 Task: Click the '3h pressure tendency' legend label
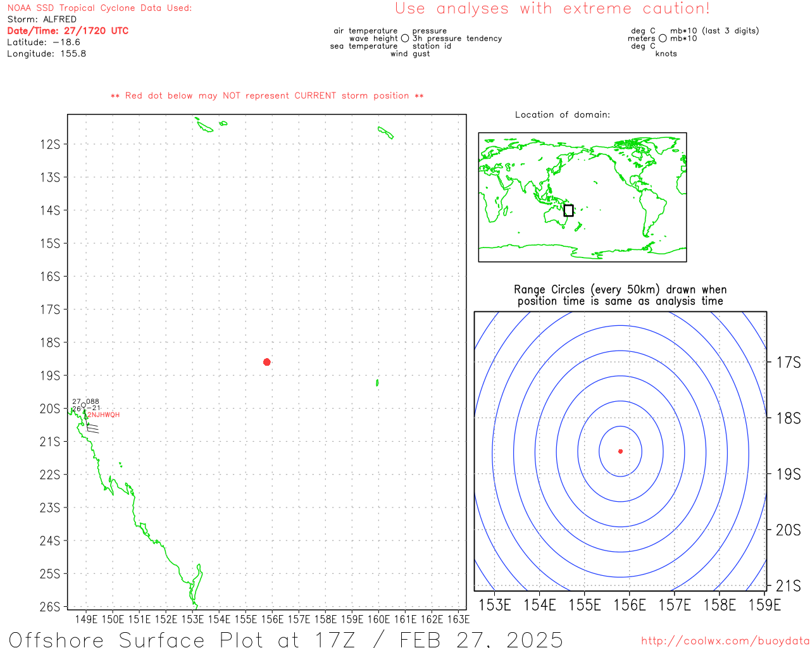[x=458, y=39]
